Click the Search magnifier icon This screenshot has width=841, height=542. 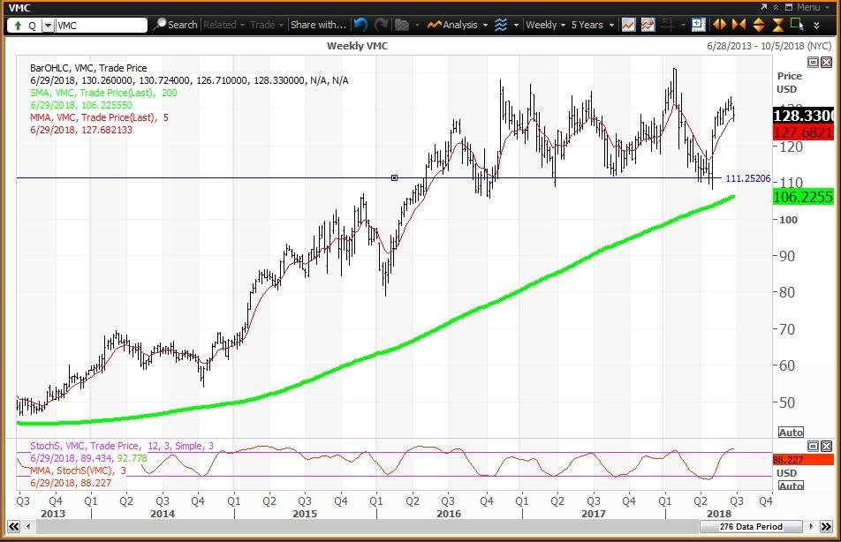tap(162, 25)
